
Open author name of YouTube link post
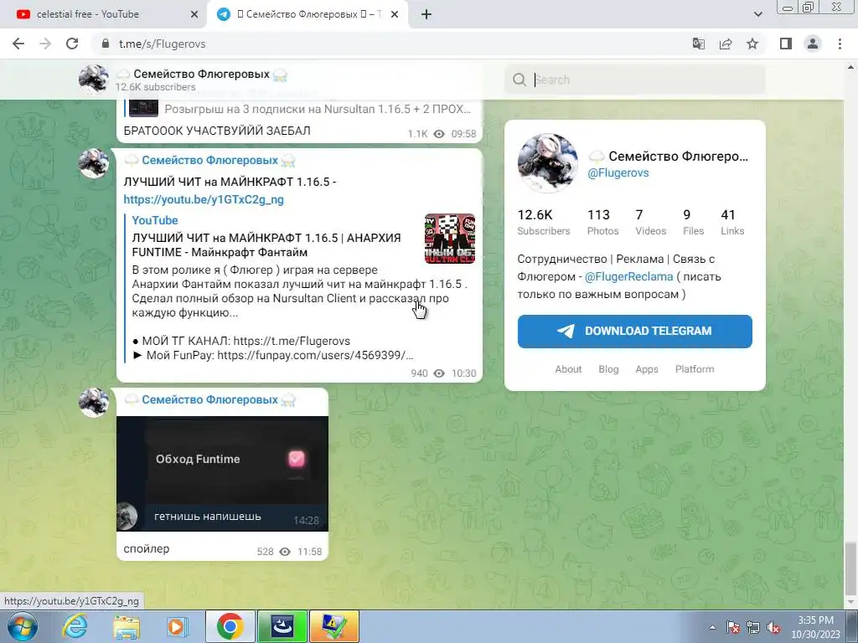click(209, 160)
